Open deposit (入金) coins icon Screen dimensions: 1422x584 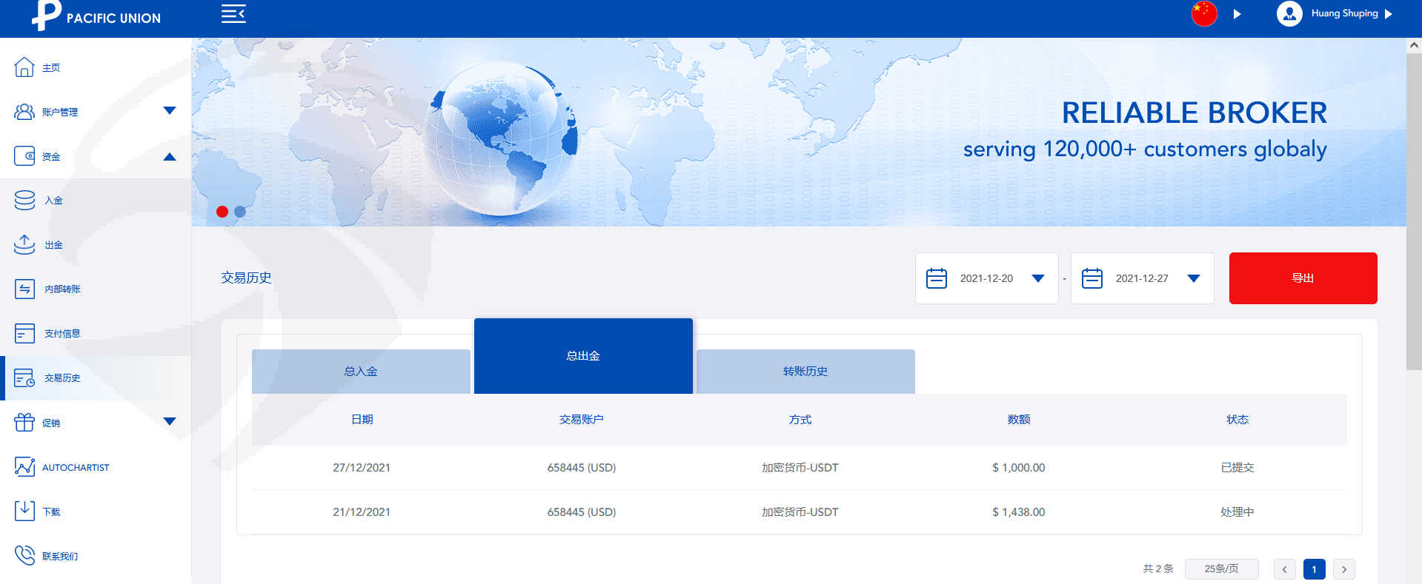point(24,201)
